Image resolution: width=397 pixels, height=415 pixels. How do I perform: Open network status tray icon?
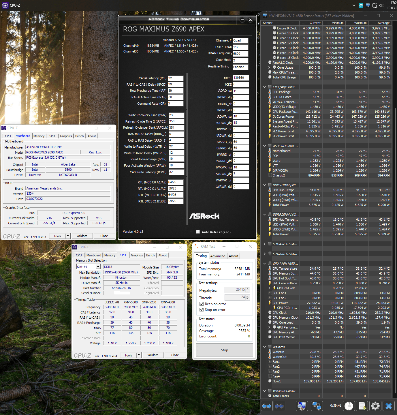click(x=375, y=5)
